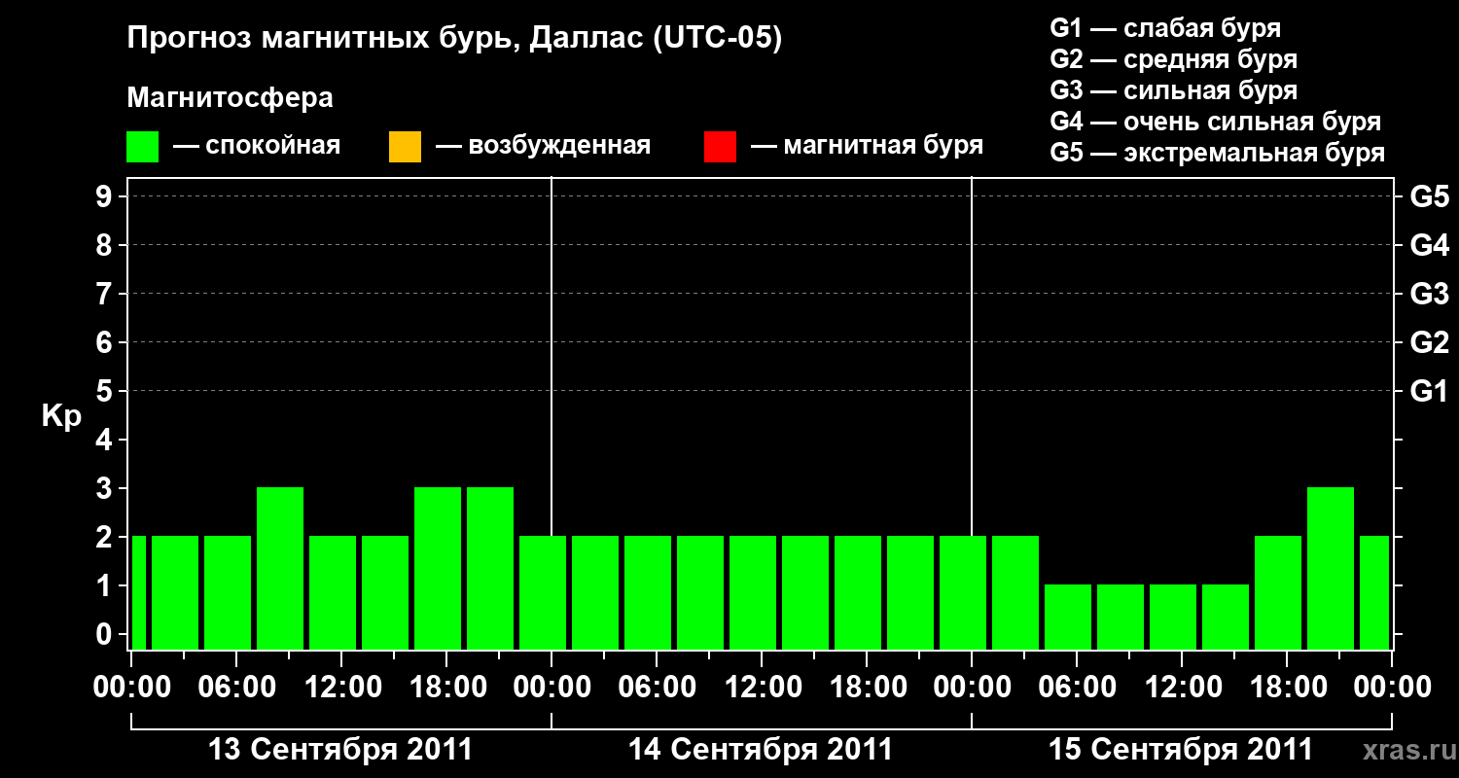Click the 'G1' tick label beside the chart
The image size is (1459, 778).
[x=1430, y=391]
